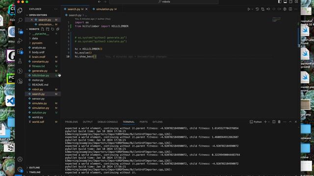This screenshot has height=176, width=314.
Task: Open file history clock icon in editor toolbar
Action: tap(257, 9)
